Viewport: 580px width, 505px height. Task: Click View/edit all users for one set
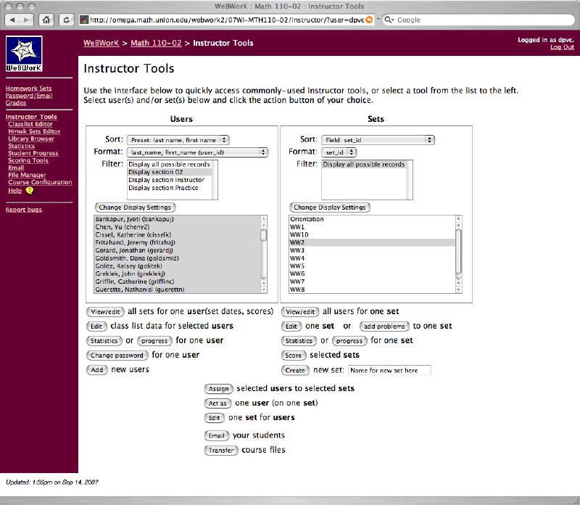click(x=300, y=312)
